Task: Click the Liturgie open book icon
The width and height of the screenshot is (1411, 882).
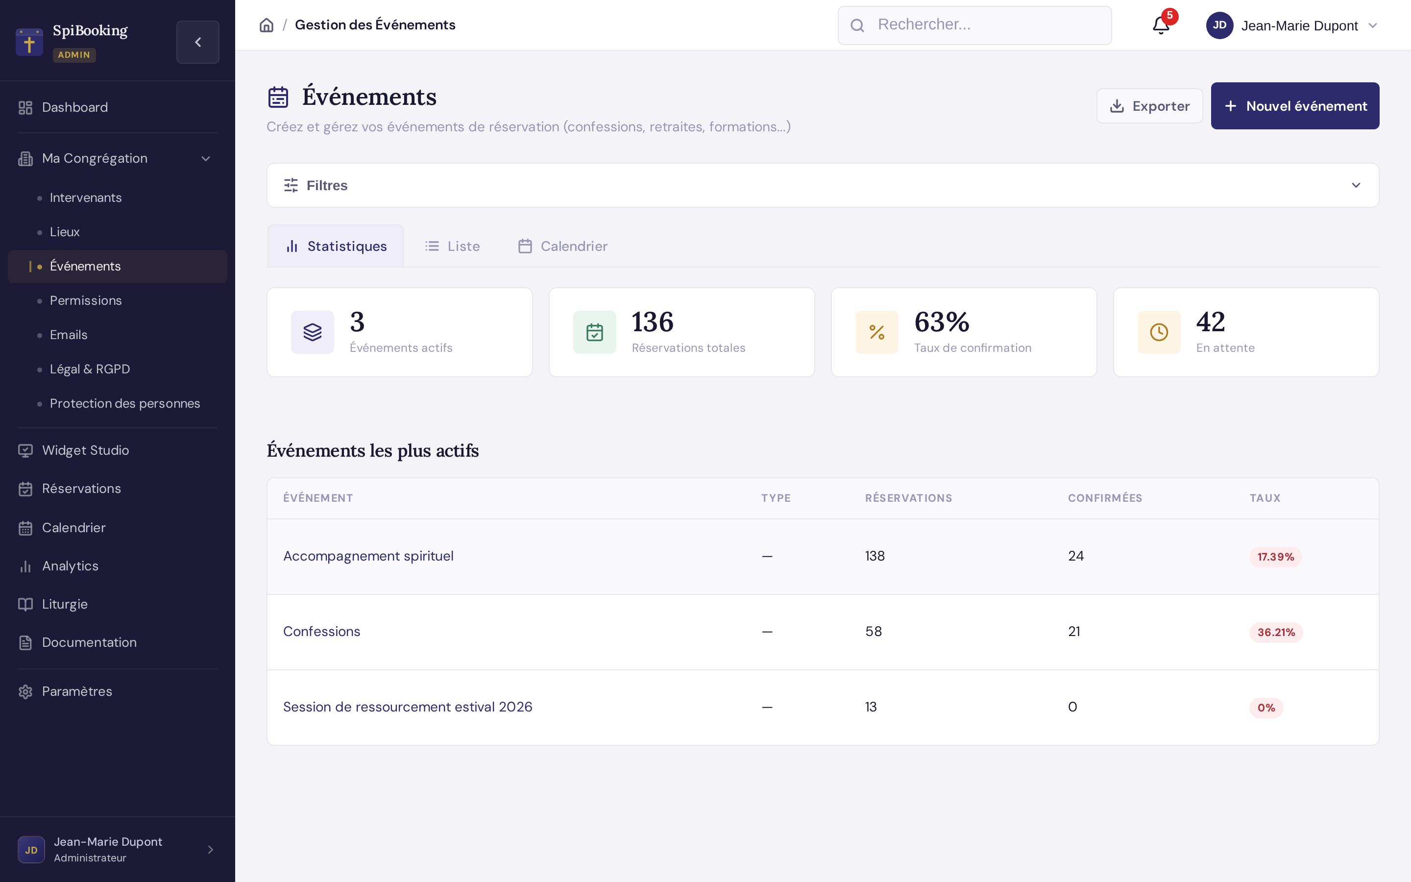Action: (25, 604)
